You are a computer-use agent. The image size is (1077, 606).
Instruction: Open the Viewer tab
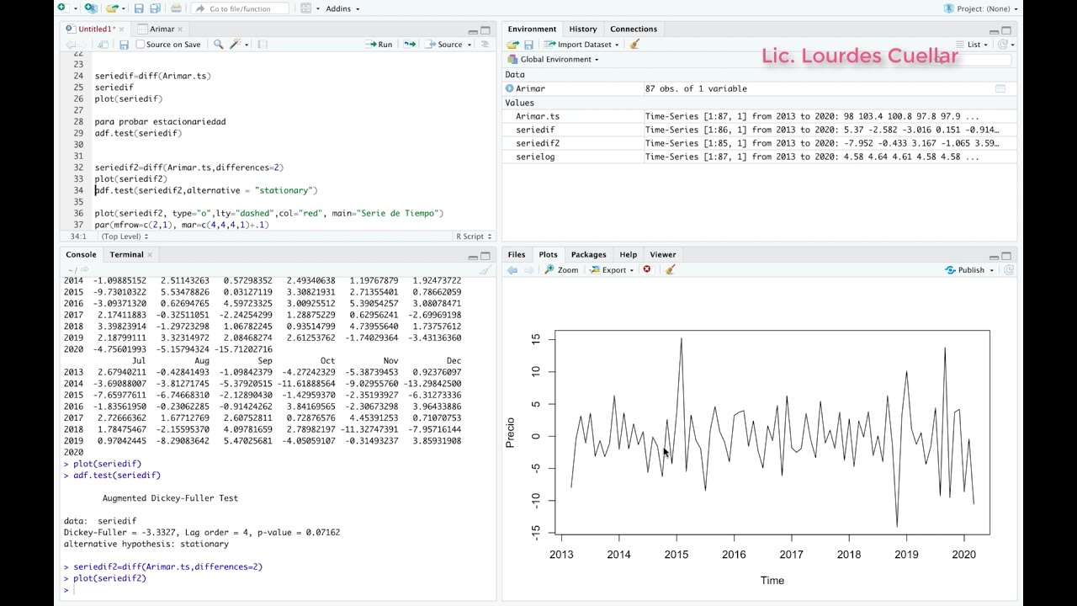(662, 254)
